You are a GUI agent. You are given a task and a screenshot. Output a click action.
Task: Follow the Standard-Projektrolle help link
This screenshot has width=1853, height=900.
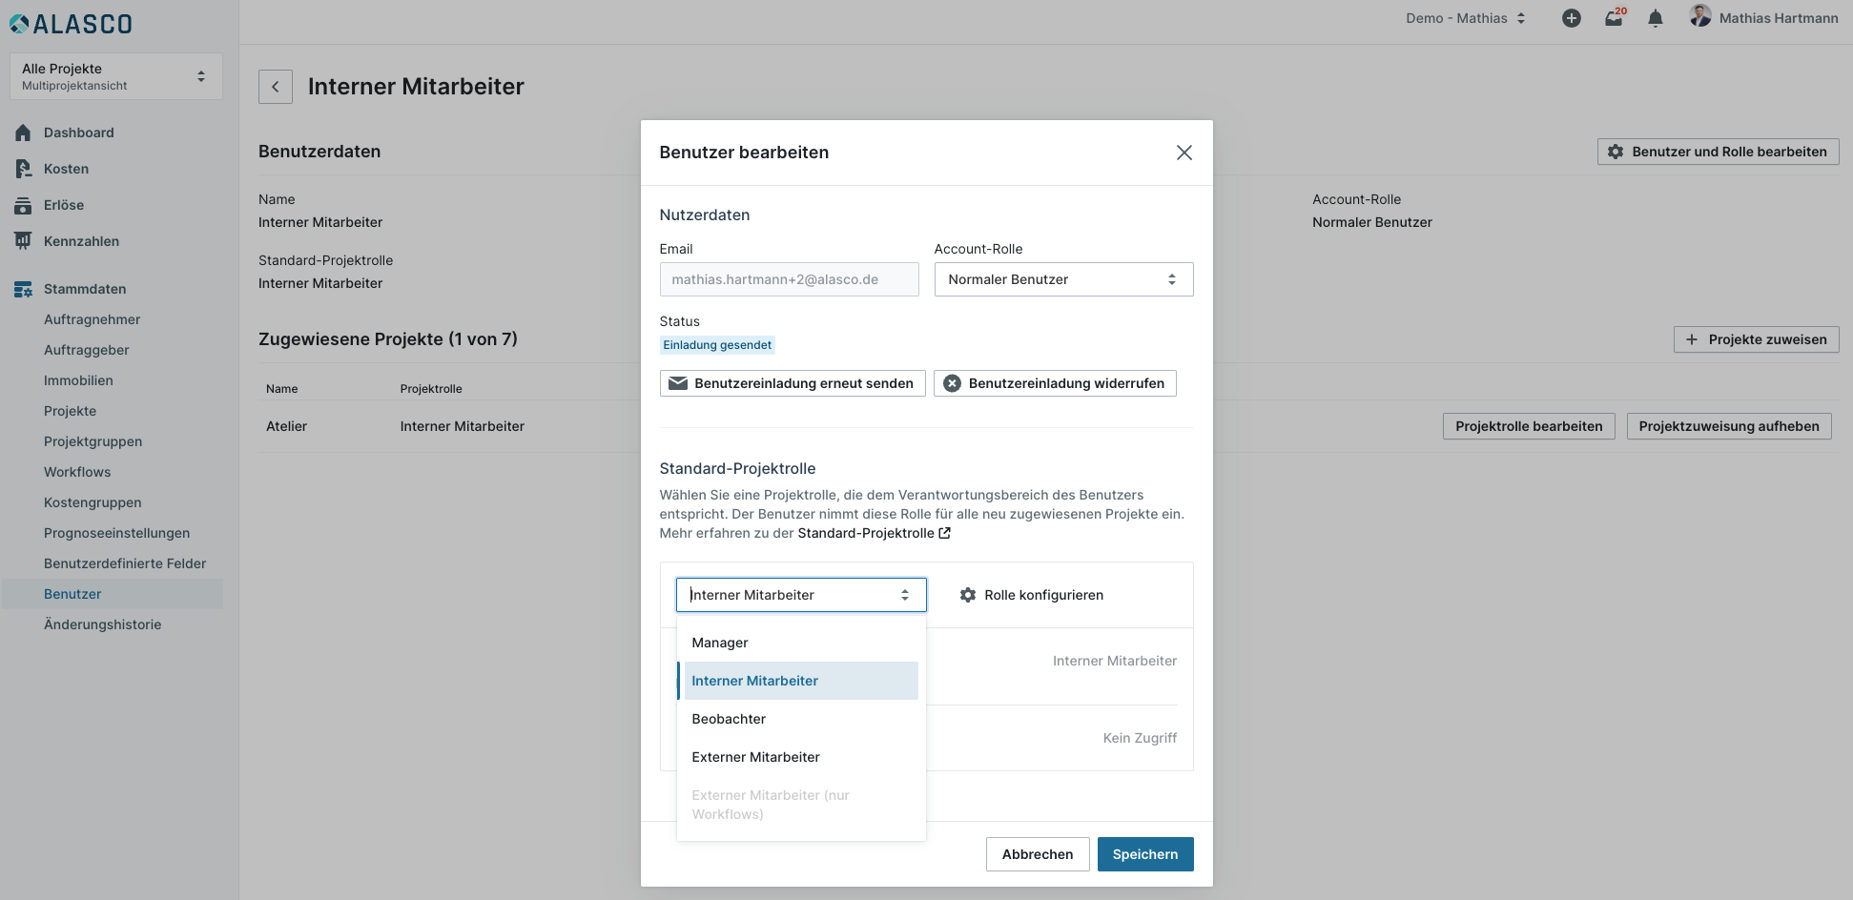873,533
